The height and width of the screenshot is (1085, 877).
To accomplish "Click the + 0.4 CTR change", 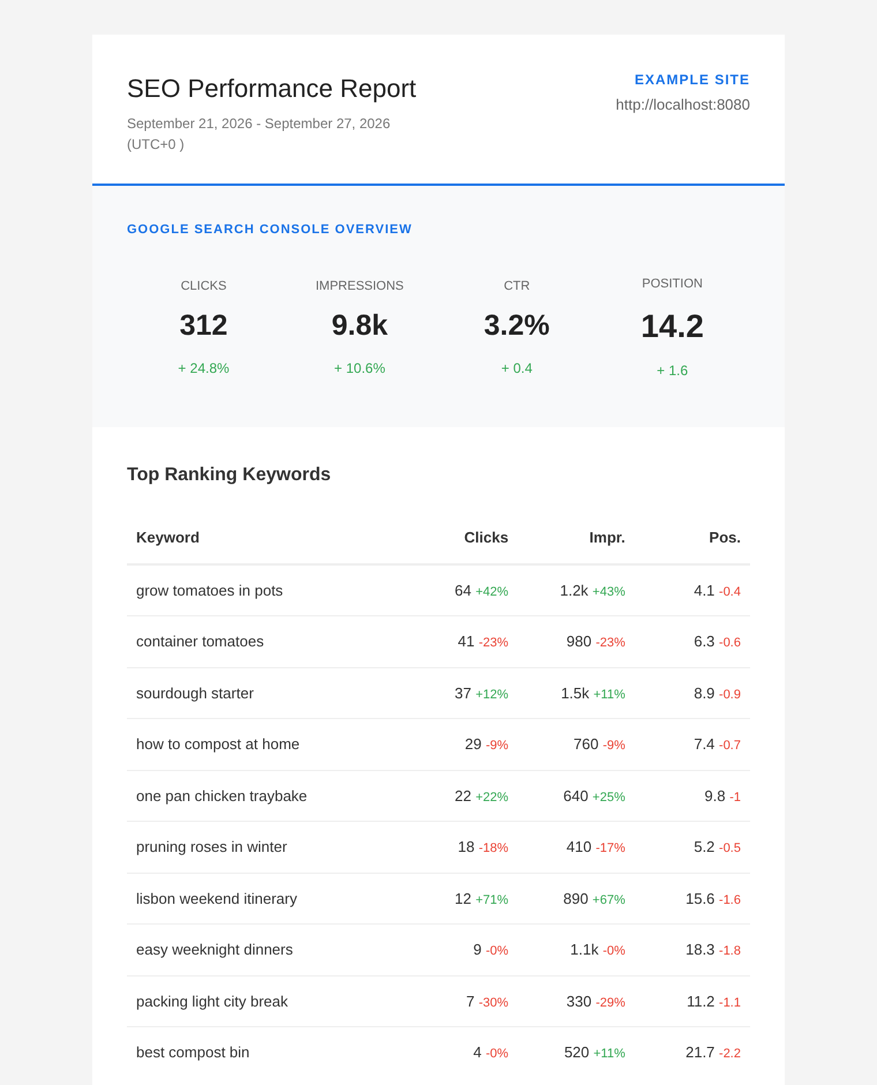I will point(516,368).
